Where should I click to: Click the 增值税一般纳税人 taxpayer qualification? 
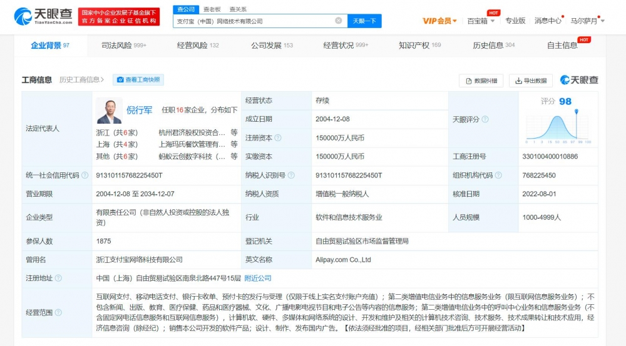tap(342, 194)
